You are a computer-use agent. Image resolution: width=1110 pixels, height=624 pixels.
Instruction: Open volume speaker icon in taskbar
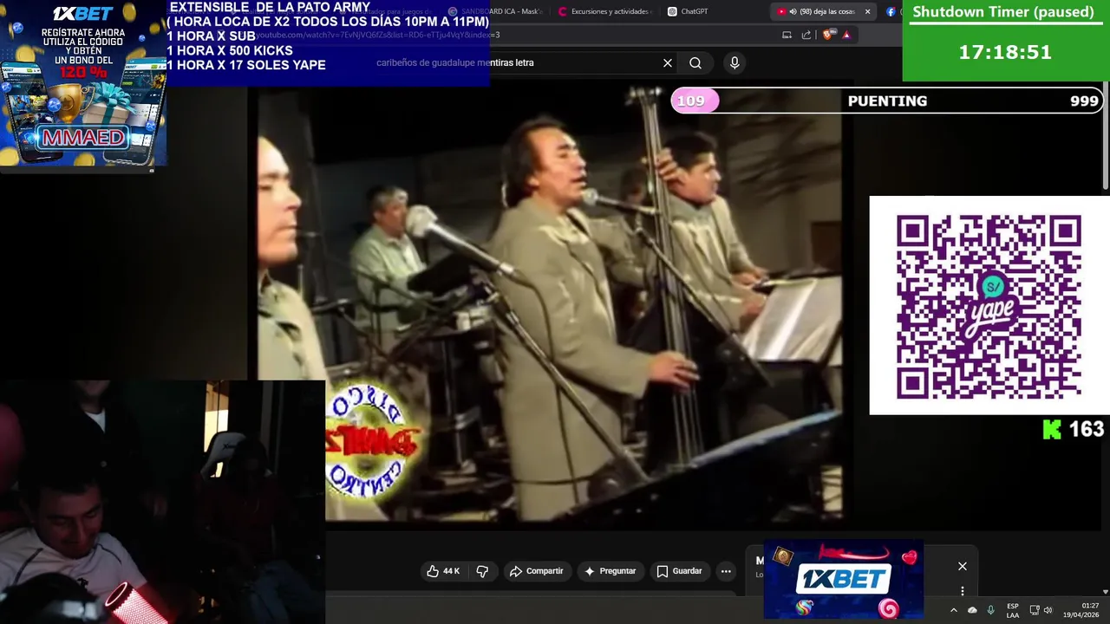(1048, 610)
